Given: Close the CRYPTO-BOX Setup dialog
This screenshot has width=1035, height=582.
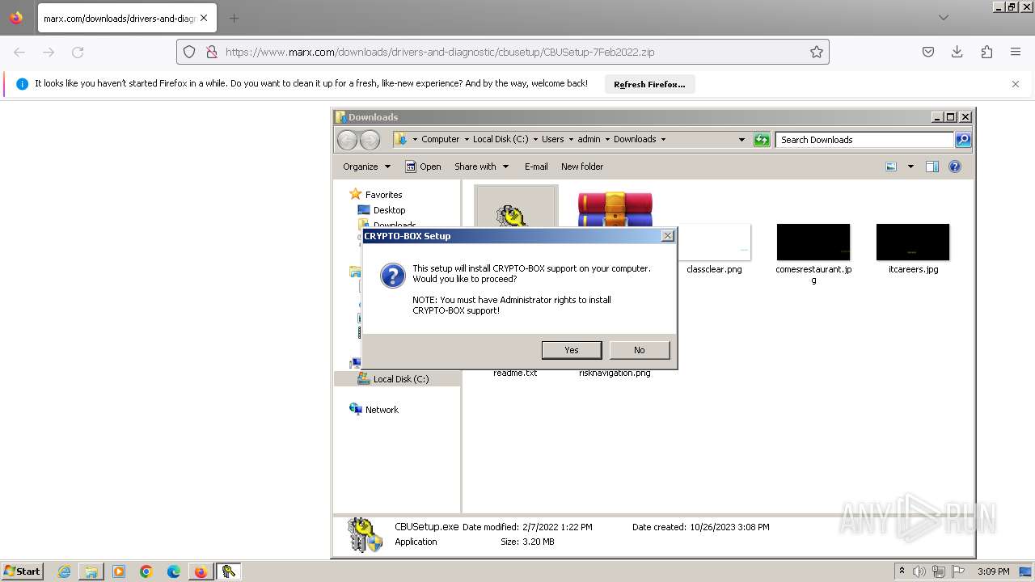Looking at the screenshot, I should (x=667, y=236).
